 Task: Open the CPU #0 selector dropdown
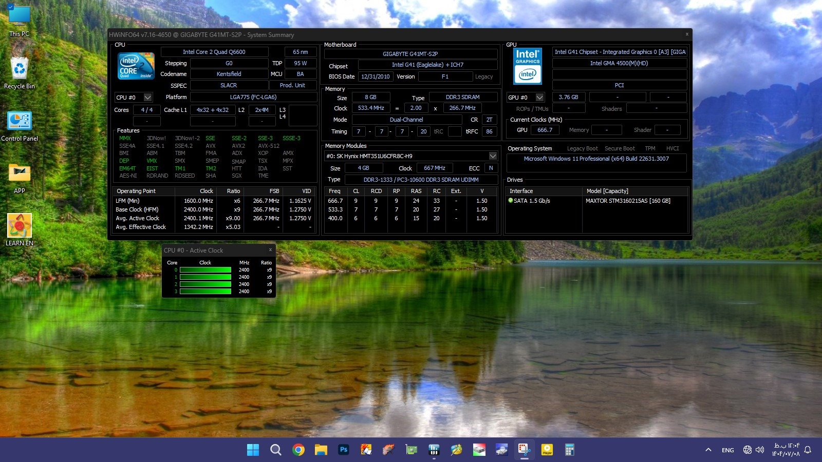(147, 98)
